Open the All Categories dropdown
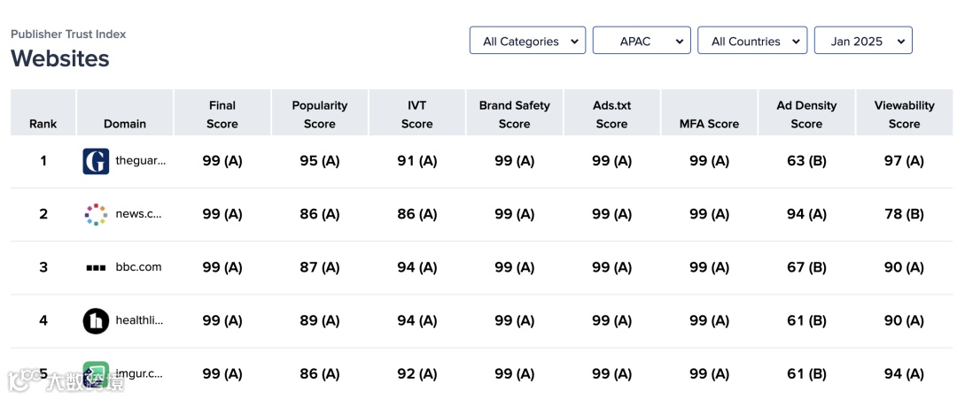The height and width of the screenshot is (399, 957). point(527,41)
